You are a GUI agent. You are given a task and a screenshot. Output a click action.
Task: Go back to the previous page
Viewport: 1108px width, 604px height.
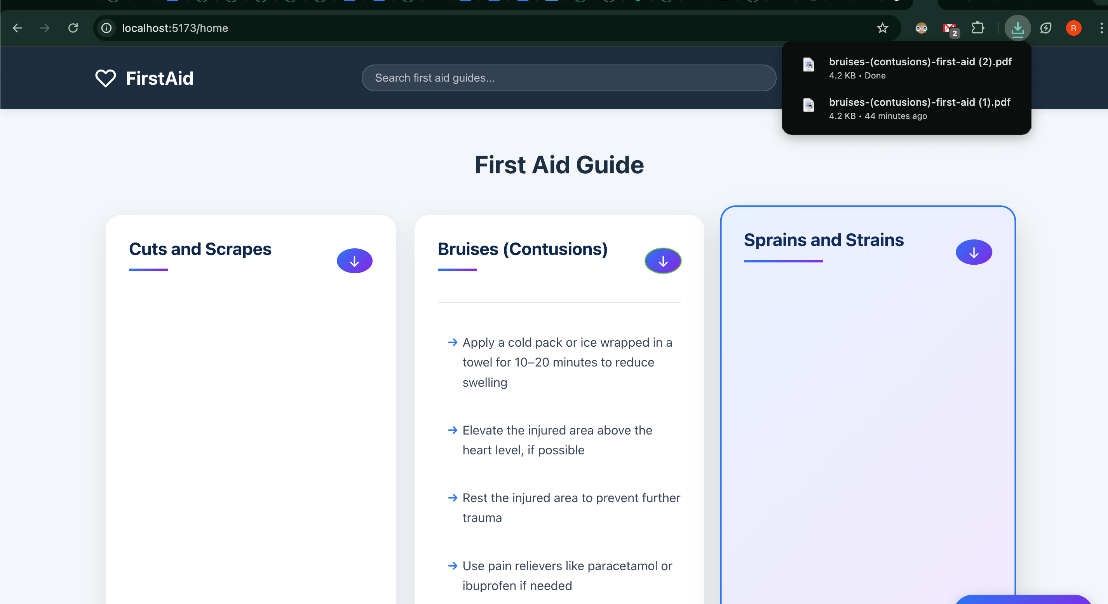click(x=17, y=28)
